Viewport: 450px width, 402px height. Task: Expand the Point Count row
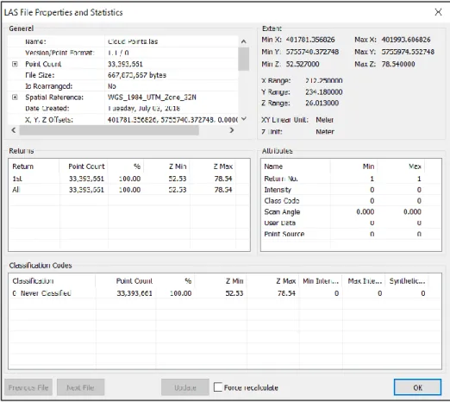tap(15, 64)
